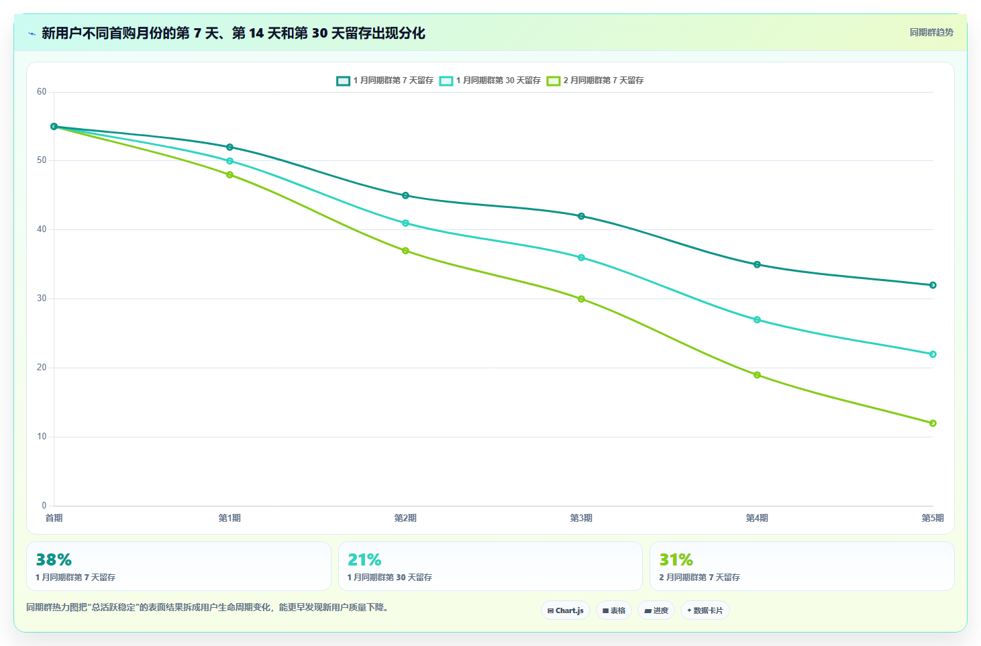Click turquoise point at 第5期 (22)
Image resolution: width=981 pixels, height=646 pixels.
(x=933, y=354)
